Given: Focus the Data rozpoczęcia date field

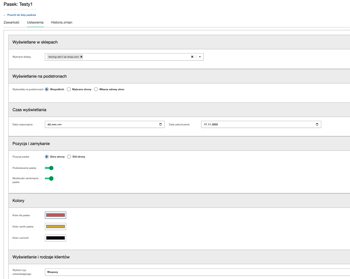Looking at the screenshot, I should [x=105, y=124].
